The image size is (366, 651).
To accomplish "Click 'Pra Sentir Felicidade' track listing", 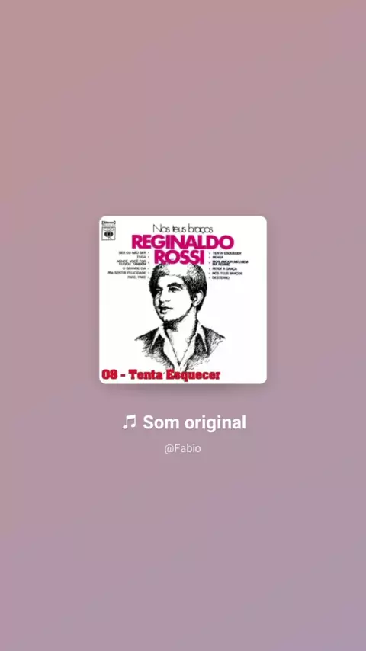I will coord(127,272).
